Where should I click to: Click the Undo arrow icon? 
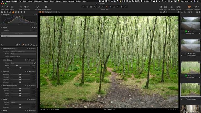point(25,7)
